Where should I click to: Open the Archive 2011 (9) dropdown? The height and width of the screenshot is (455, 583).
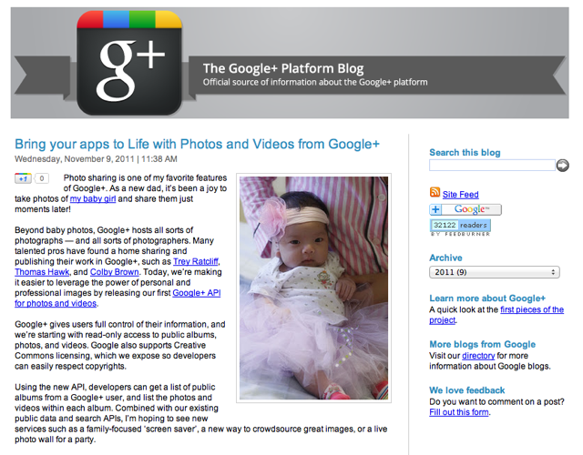(495, 272)
